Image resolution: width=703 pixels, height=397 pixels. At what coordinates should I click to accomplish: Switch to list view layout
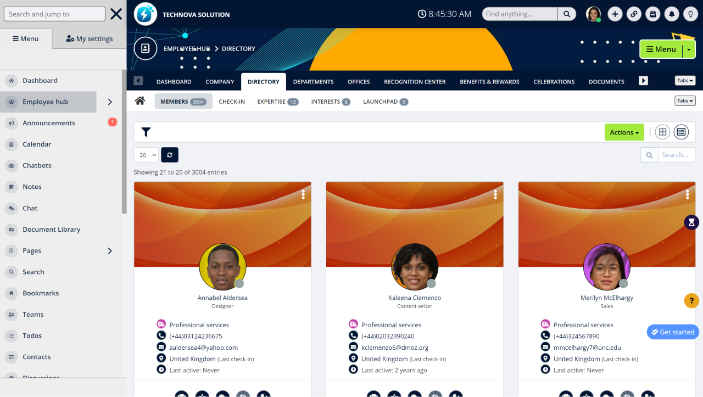click(x=681, y=132)
